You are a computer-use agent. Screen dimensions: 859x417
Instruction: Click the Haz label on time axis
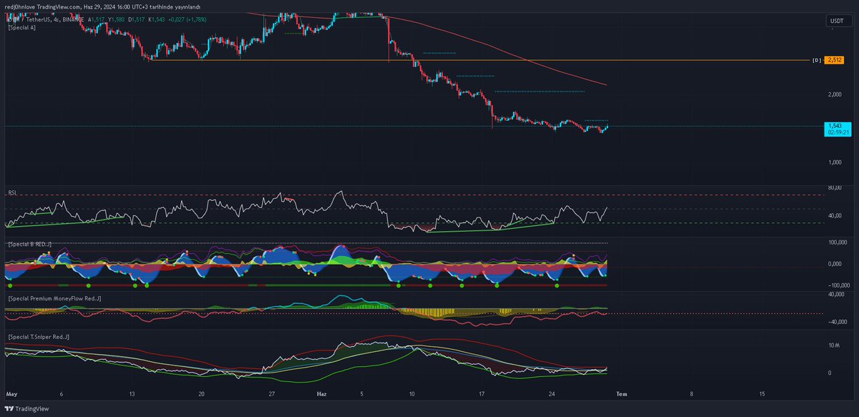click(x=321, y=393)
